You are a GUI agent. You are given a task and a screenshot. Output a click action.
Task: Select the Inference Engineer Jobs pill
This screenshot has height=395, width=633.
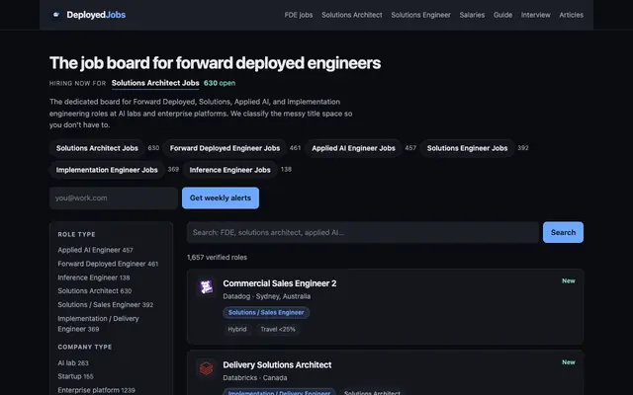229,170
